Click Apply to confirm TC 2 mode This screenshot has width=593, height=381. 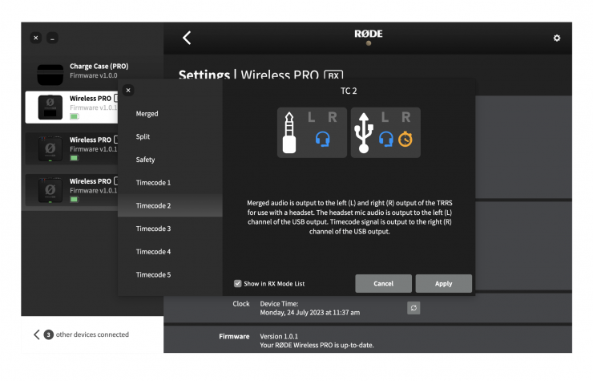(443, 283)
